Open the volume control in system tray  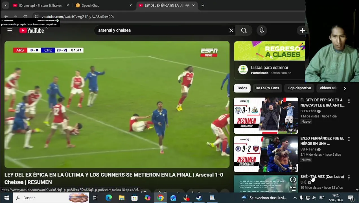[x=314, y=198]
